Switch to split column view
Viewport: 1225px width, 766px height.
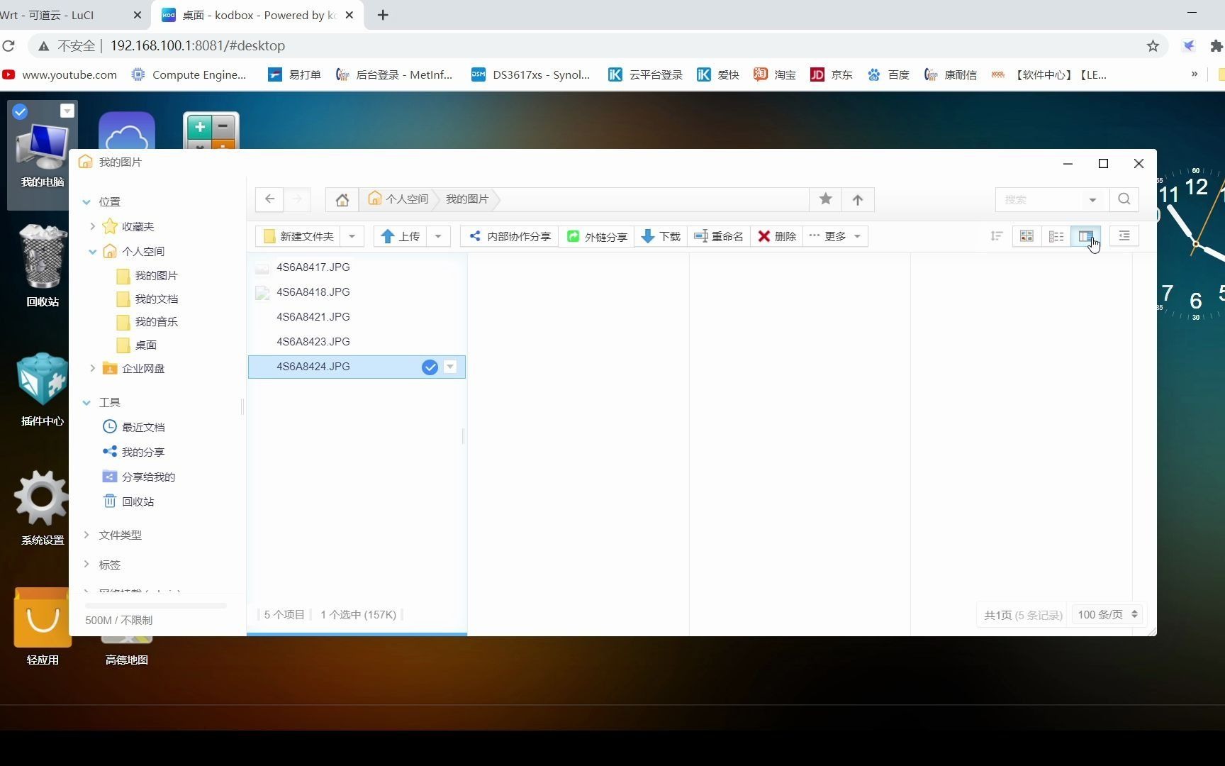tap(1085, 236)
